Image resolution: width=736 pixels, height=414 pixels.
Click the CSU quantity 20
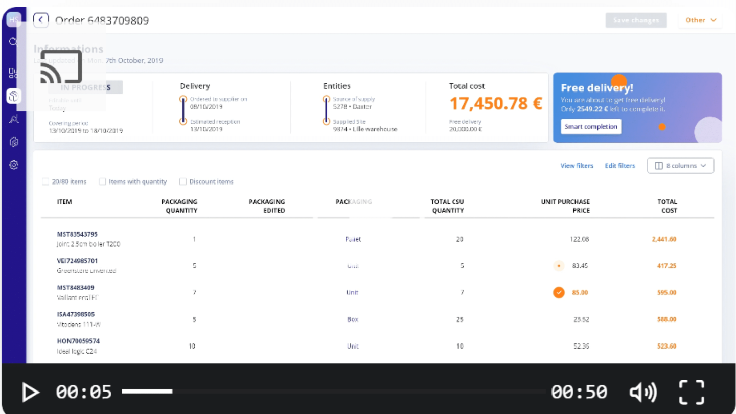[x=459, y=239]
